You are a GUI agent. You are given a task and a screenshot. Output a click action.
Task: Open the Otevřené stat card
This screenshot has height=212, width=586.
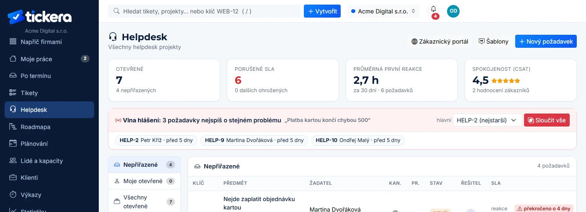pos(164,80)
